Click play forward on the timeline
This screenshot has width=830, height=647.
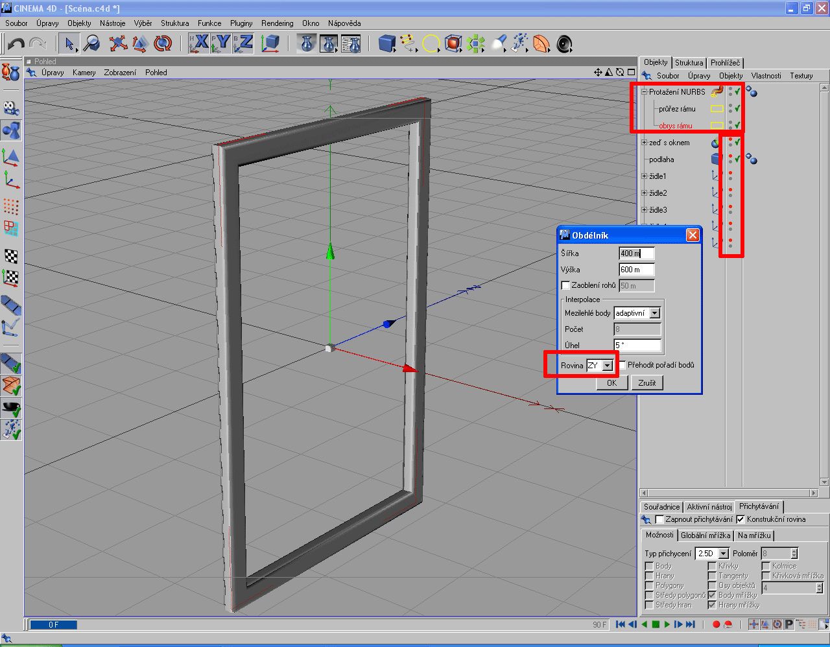pyautogui.click(x=667, y=624)
